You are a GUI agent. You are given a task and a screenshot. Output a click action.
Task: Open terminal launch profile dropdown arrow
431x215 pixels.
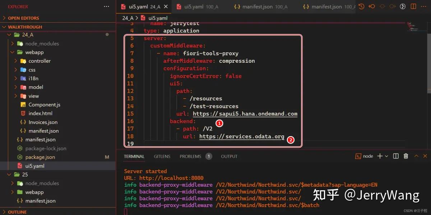click(386, 156)
